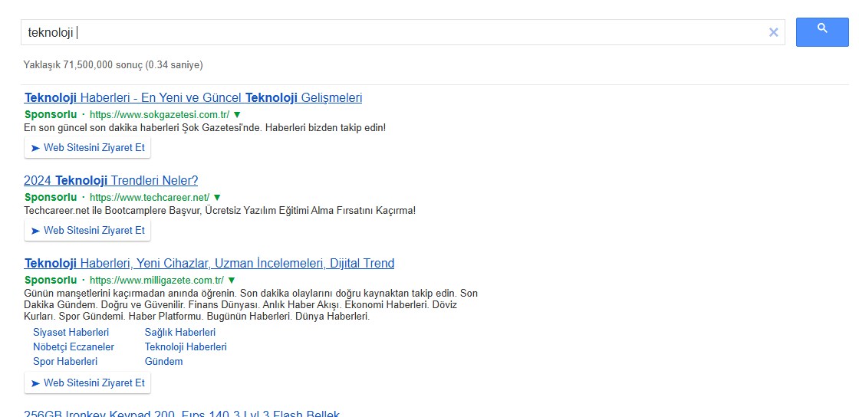
Task: Click Web Sitesini Ziyaret Et under Şok Gazetesi
Action: pyautogui.click(x=87, y=148)
